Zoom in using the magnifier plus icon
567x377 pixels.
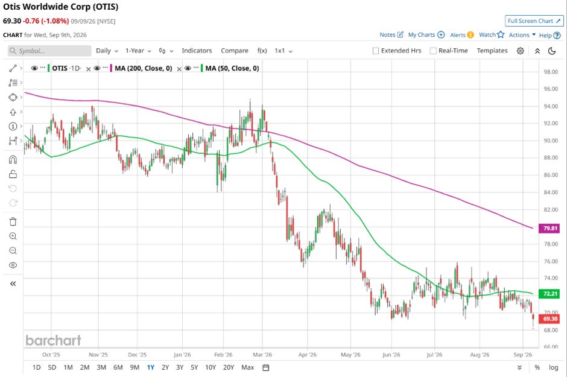(13, 236)
